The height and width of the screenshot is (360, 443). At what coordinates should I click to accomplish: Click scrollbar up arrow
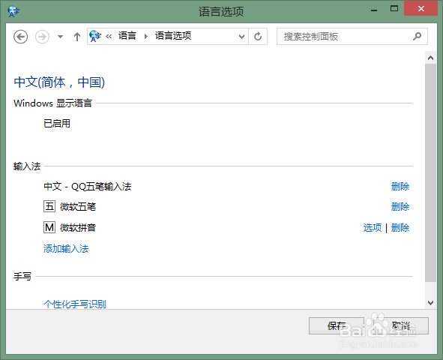coord(430,58)
